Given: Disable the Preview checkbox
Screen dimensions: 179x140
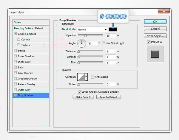Looking at the screenshot, I should tap(149, 42).
